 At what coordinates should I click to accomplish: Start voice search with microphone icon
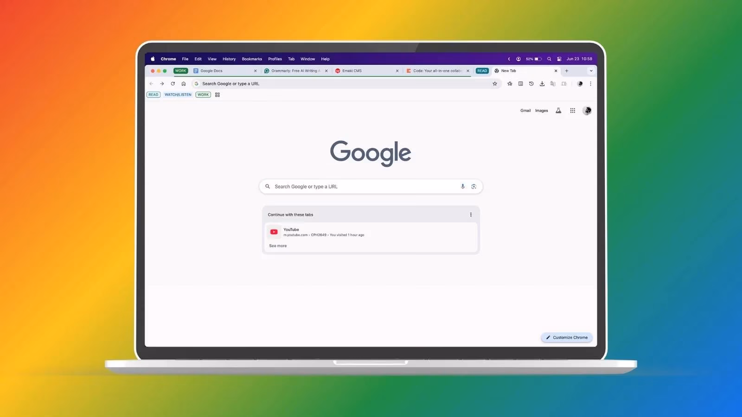coord(463,186)
